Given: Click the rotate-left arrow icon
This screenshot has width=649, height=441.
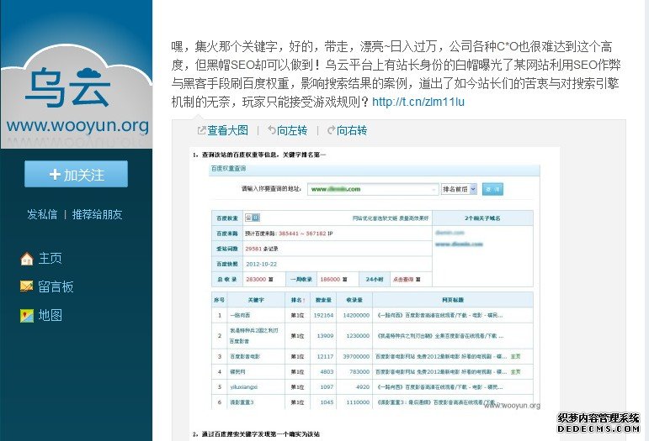Looking at the screenshot, I should tap(272, 130).
